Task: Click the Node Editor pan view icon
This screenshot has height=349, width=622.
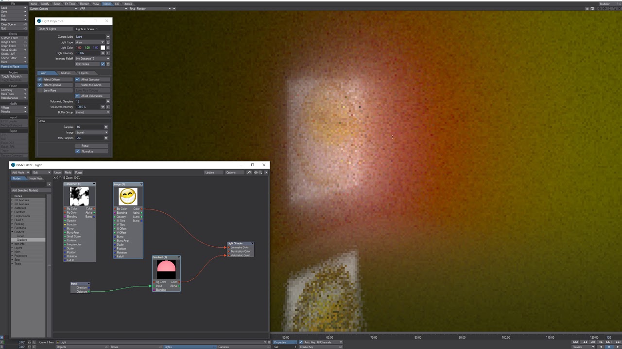Action: tap(256, 173)
